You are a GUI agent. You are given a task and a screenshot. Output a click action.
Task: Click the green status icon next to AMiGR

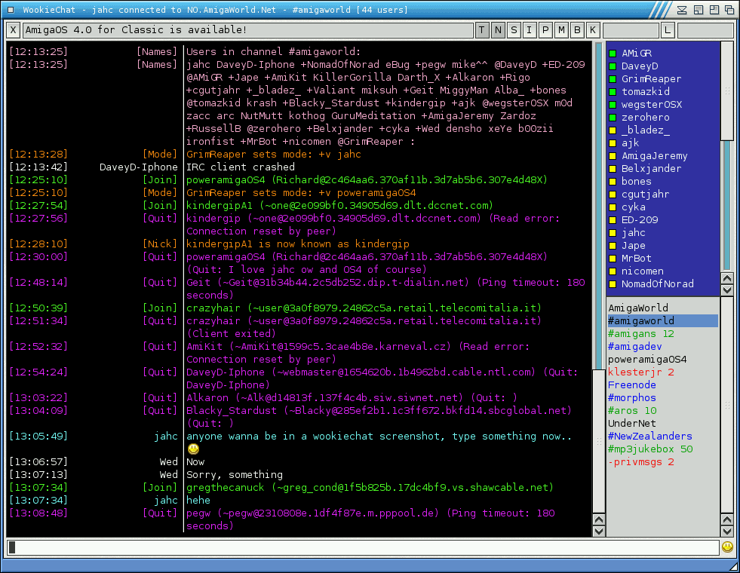pos(613,54)
